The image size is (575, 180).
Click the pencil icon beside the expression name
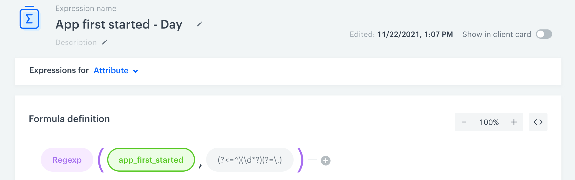[199, 24]
